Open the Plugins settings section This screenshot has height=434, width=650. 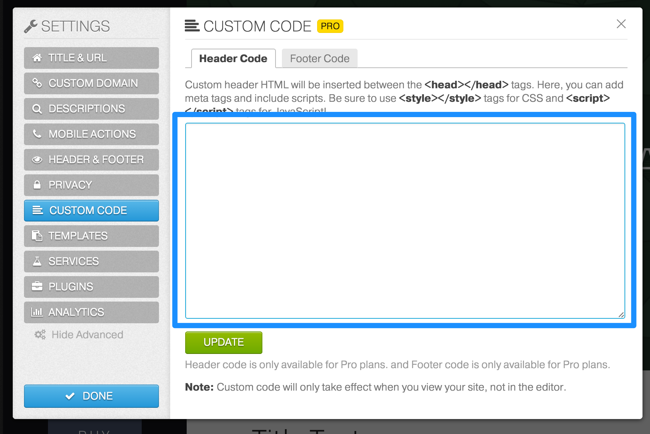91,287
